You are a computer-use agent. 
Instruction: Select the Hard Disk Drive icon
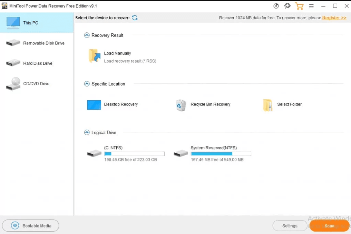(13, 63)
